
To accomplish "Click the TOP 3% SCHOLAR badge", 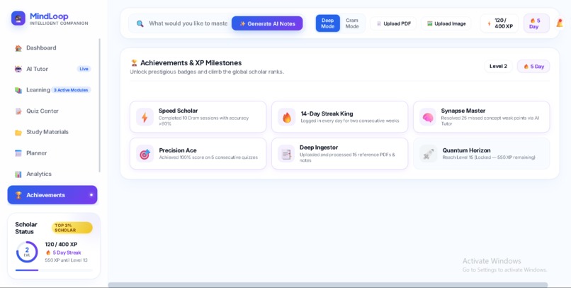I will point(72,228).
